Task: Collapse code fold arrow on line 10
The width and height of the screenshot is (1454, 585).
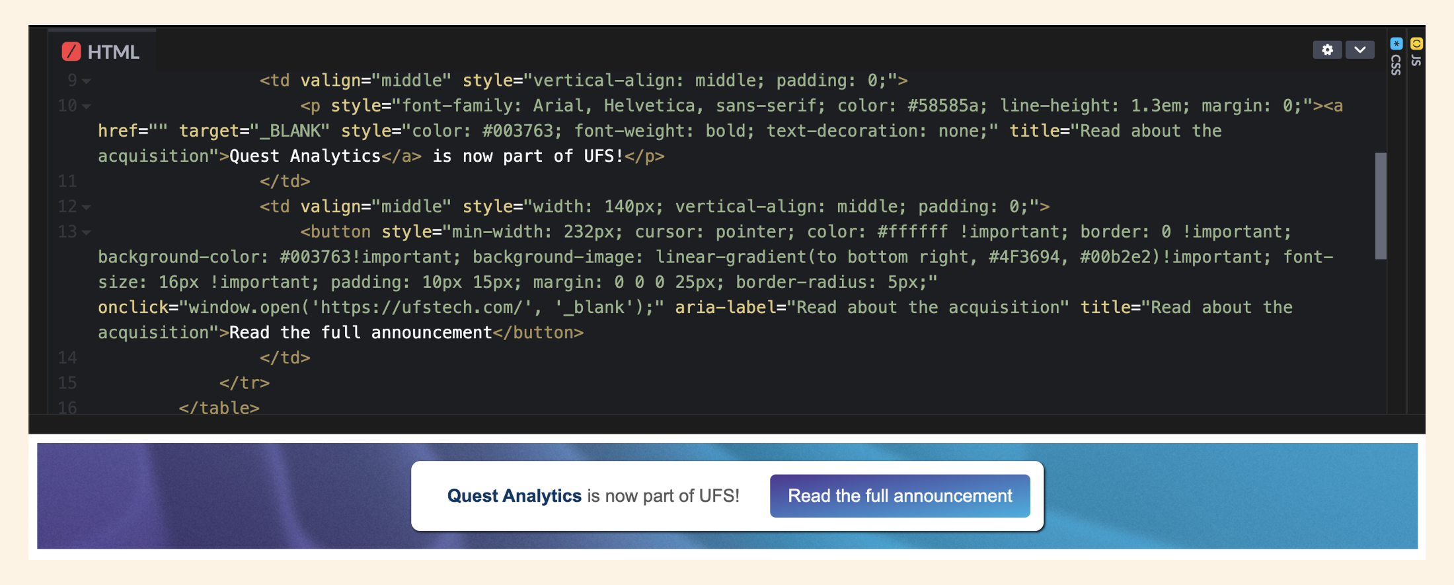Action: pos(87,106)
